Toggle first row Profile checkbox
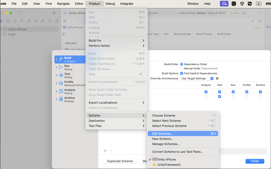 [247, 92]
